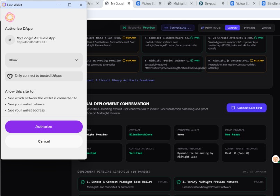
Task: Click Dynamic fee balancing by Midnight Lace text
Action: [x=195, y=155]
